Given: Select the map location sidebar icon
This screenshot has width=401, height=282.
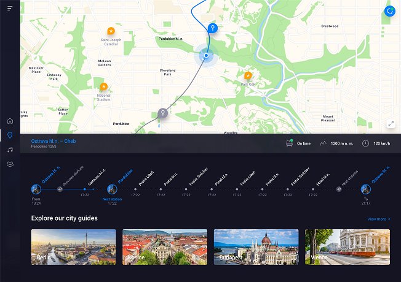Looking at the screenshot, I should click(10, 135).
